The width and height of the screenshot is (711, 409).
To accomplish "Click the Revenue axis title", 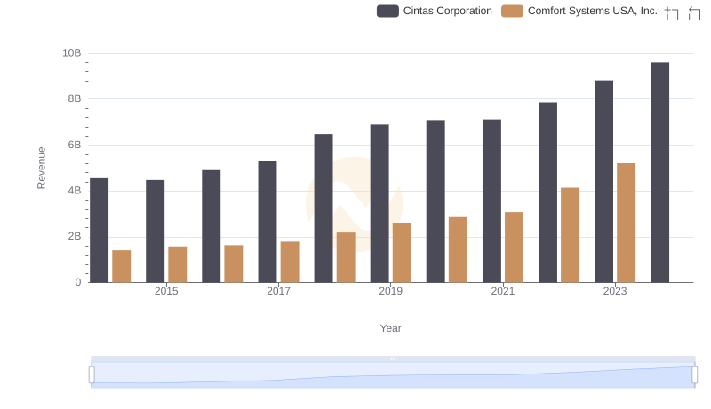I will point(41,168).
